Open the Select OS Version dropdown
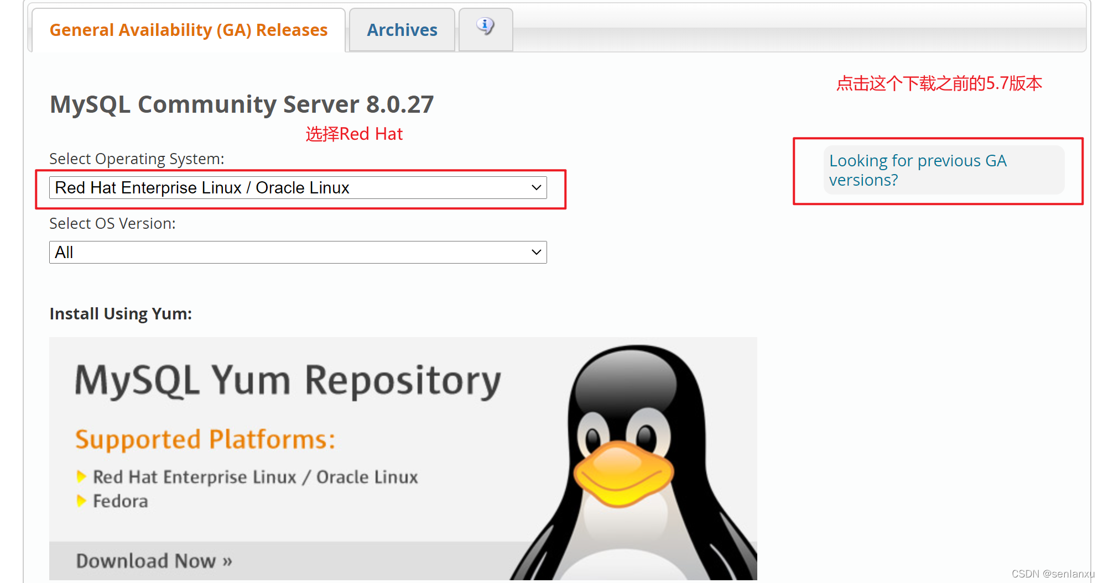Screen dimensions: 1103x583 [298, 253]
